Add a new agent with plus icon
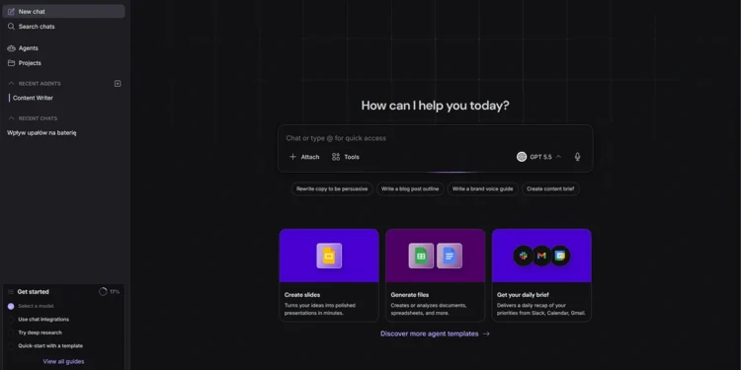741x370 pixels. (x=118, y=84)
